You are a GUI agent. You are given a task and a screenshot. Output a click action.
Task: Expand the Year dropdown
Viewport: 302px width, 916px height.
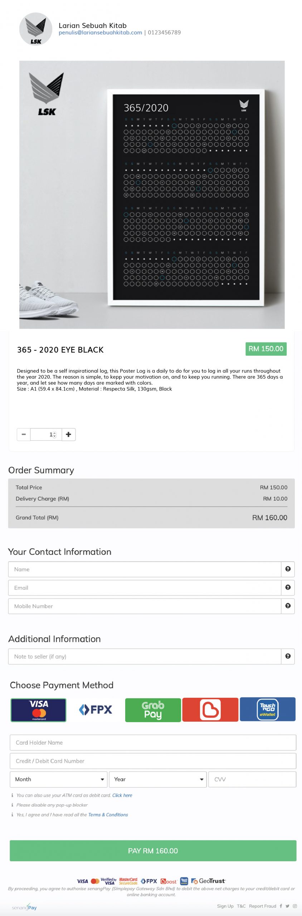(158, 779)
